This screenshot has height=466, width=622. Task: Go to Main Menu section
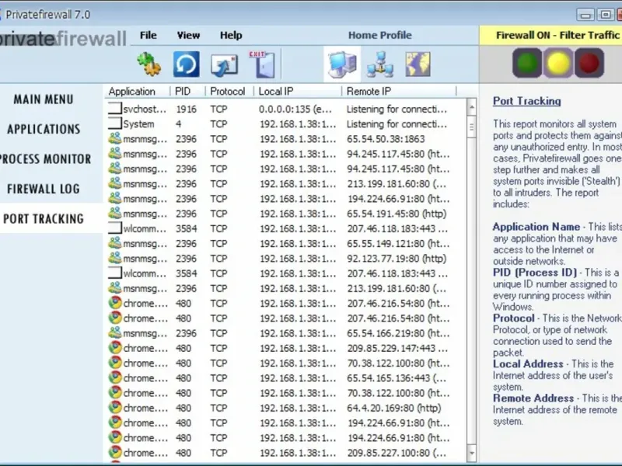44,99
